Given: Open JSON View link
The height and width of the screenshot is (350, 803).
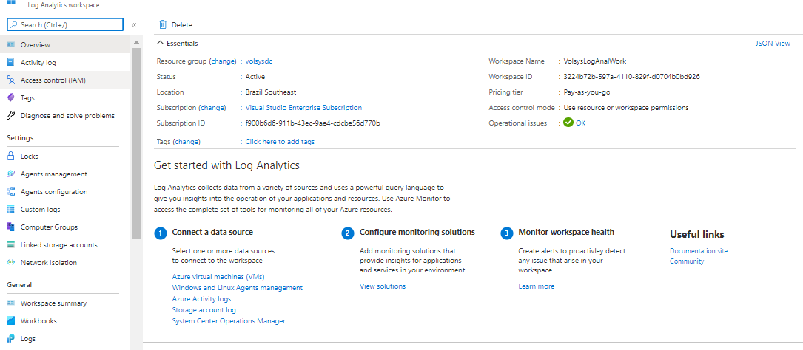Looking at the screenshot, I should (x=772, y=44).
